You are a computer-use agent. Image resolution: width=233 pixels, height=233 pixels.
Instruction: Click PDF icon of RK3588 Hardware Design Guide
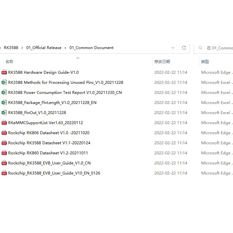tap(4, 72)
